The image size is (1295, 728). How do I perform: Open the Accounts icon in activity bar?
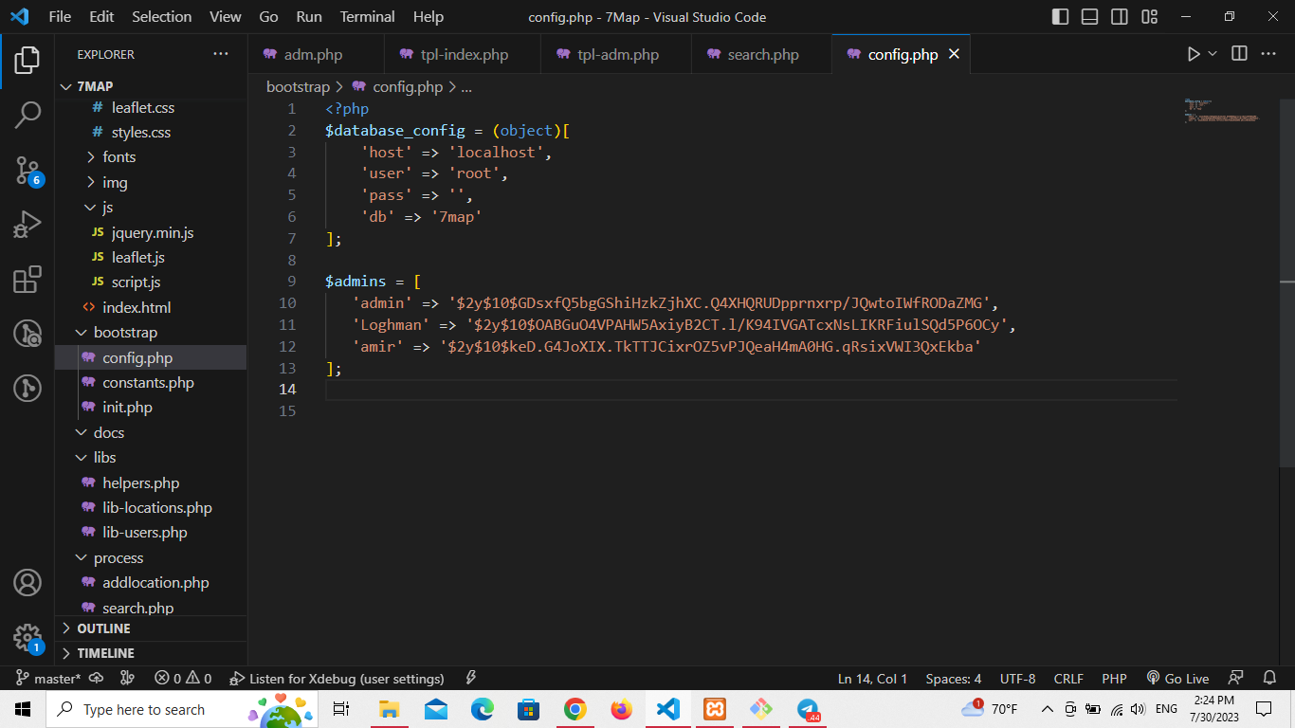coord(27,582)
